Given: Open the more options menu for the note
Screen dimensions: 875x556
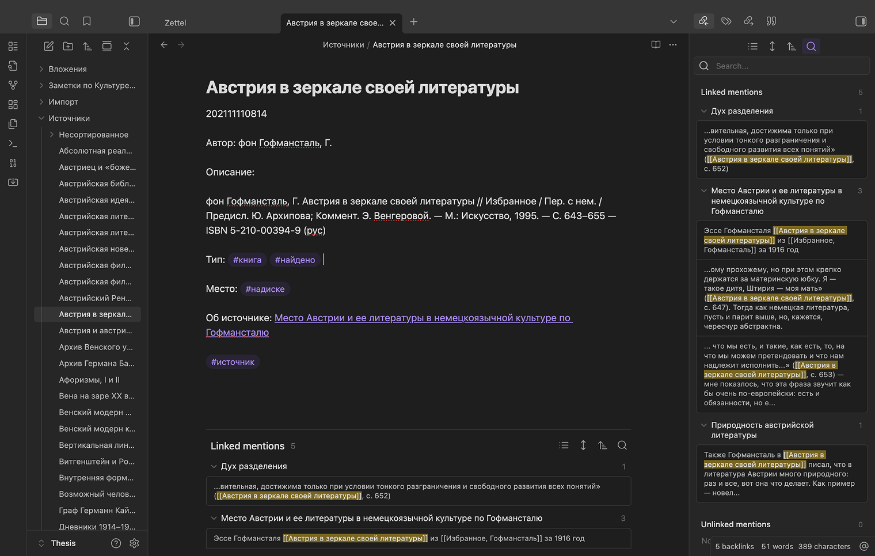Looking at the screenshot, I should [x=673, y=44].
